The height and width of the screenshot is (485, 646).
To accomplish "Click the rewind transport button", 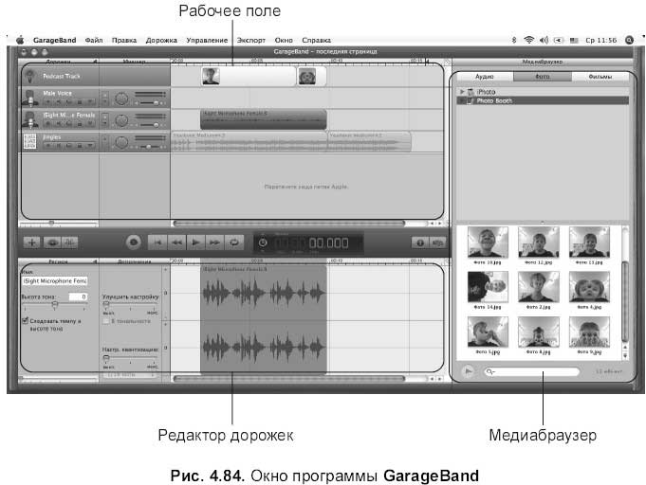I will coord(176,242).
